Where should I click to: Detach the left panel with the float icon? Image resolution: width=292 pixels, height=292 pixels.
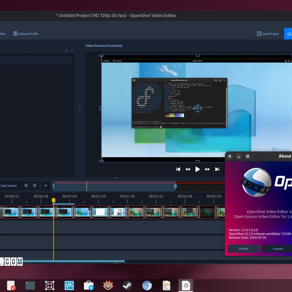coord(66,51)
